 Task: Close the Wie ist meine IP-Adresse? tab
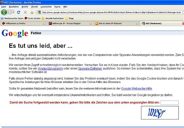[x=137, y=24]
